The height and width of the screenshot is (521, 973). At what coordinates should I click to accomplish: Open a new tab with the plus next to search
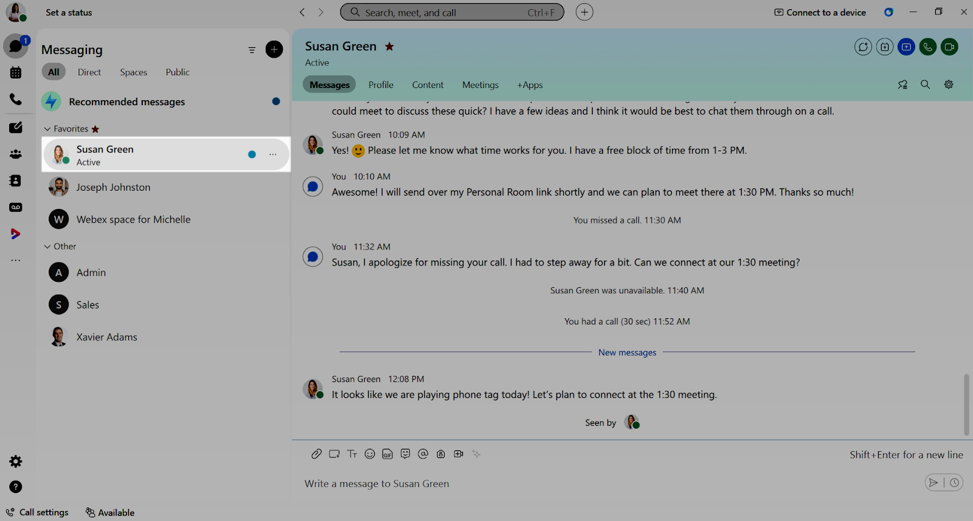tap(584, 12)
